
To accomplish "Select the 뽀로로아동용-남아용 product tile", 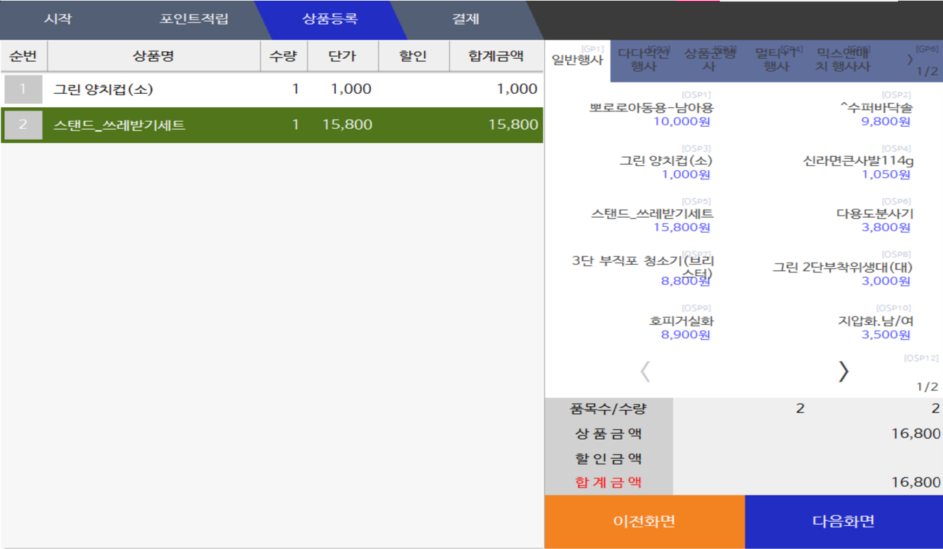I will [651, 113].
